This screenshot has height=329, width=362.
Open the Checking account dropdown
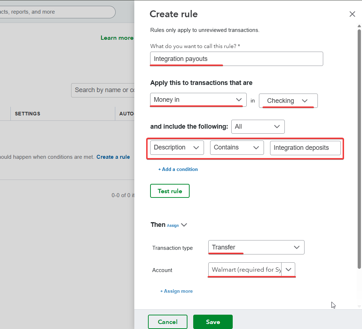click(x=288, y=101)
